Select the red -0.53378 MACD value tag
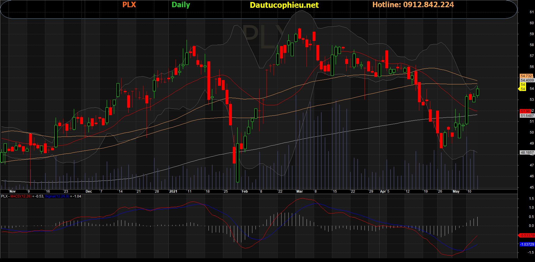The width and height of the screenshot is (535, 262). coord(527,236)
